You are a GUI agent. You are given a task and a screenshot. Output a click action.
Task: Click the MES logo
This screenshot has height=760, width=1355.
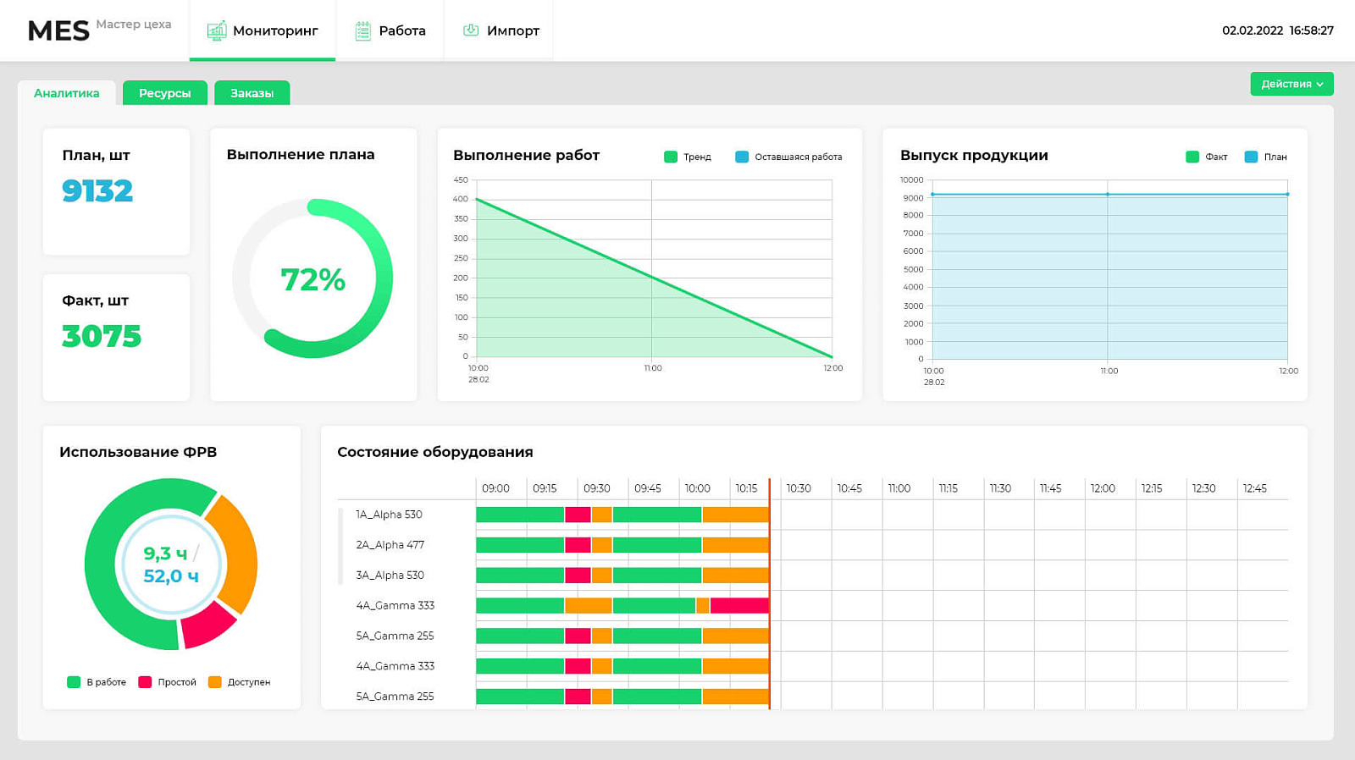coord(58,31)
